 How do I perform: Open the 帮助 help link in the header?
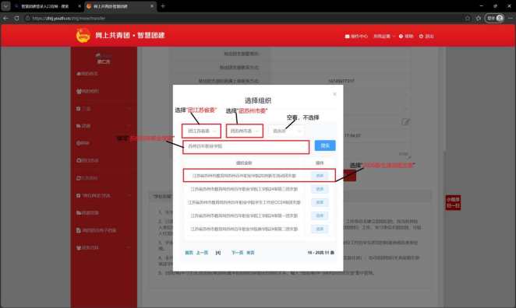click(x=406, y=37)
